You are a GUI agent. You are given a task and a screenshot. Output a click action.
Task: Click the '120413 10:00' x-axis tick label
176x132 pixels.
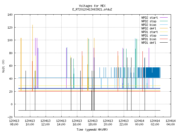coord(30,123)
